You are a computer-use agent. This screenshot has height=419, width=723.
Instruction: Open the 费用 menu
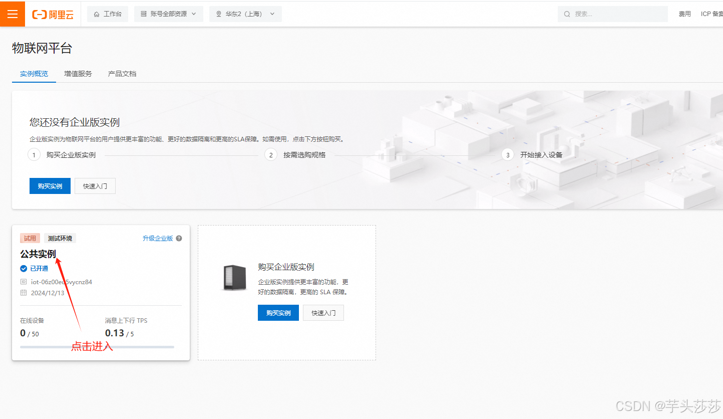(x=685, y=14)
